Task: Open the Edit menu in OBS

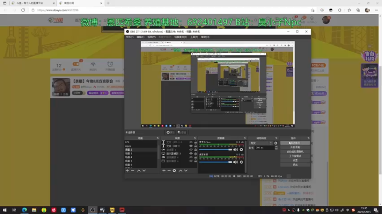Action: pos(140,37)
